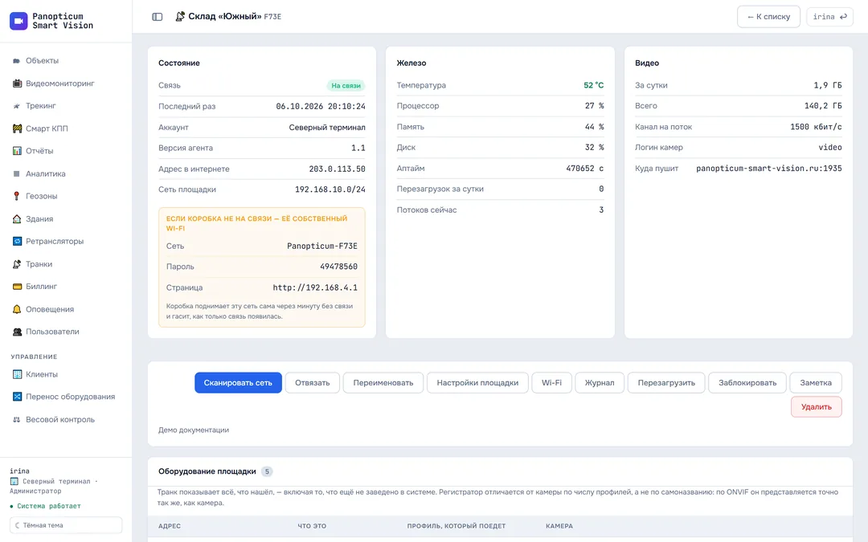Open the Ретрансляторы section icon
Screen dimensions: 868x542
click(17, 241)
